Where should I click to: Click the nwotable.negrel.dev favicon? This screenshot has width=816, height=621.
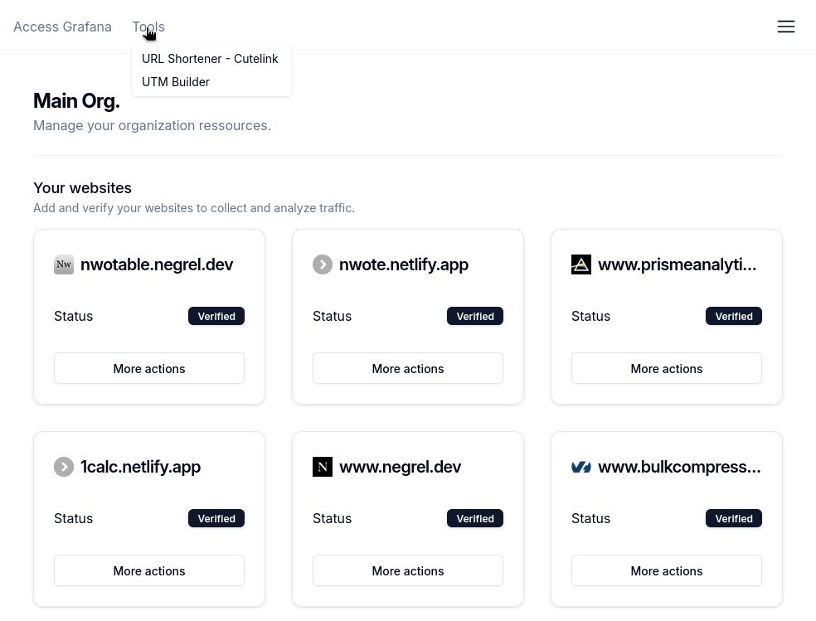tap(64, 264)
